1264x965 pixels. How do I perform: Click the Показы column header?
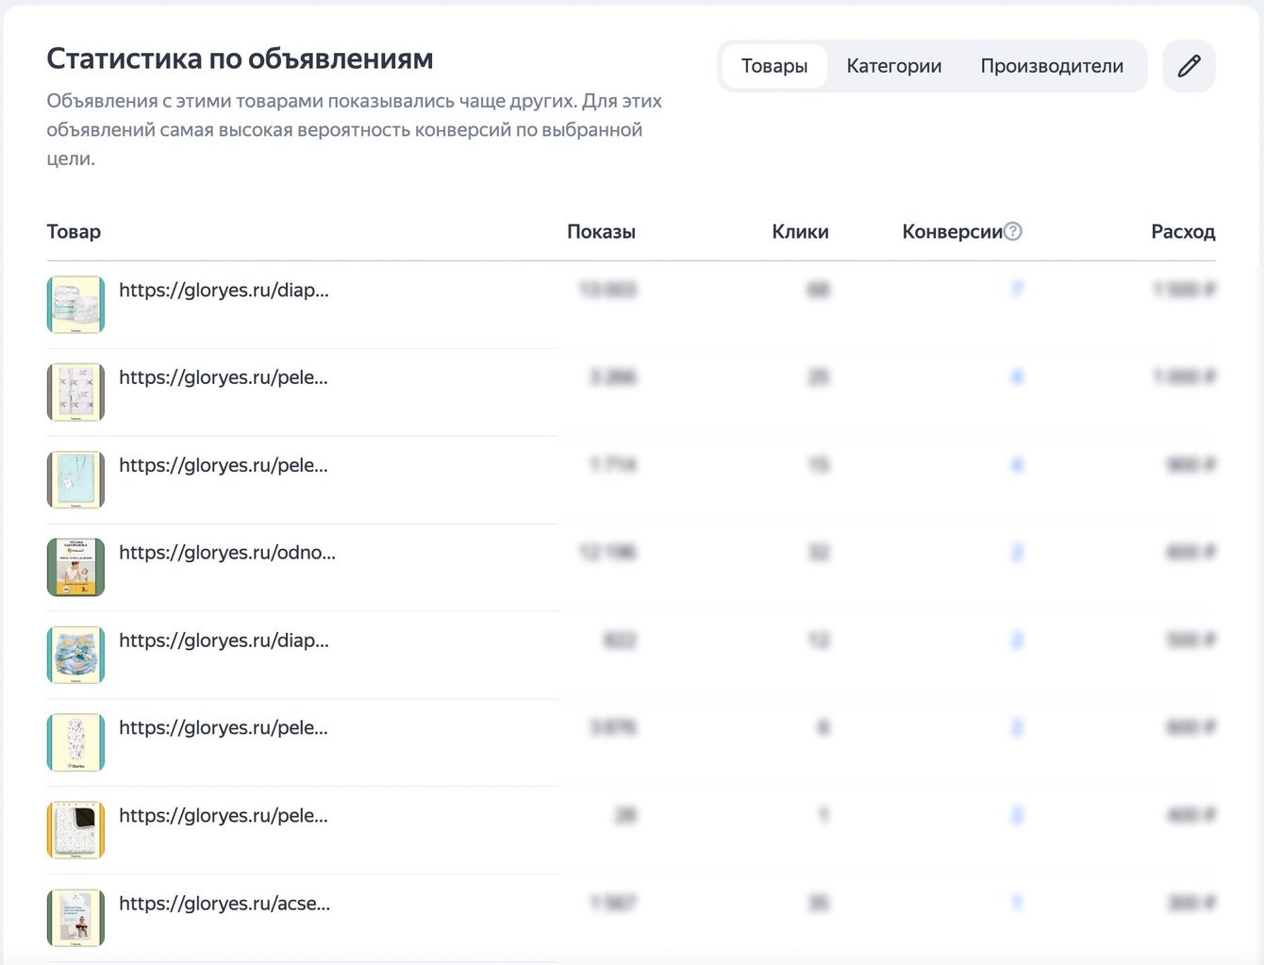pos(601,231)
